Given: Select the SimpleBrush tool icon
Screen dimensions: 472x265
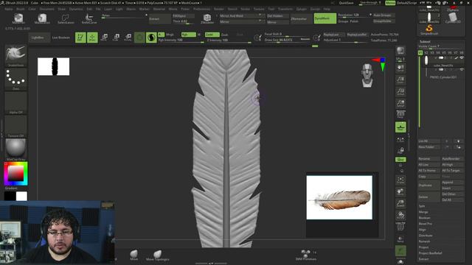Looking at the screenshot, I should (429, 29).
